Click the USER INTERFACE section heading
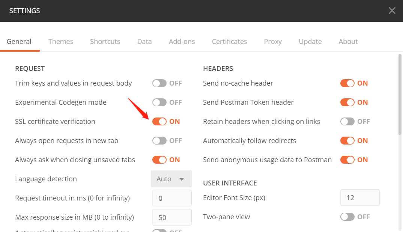 230,183
